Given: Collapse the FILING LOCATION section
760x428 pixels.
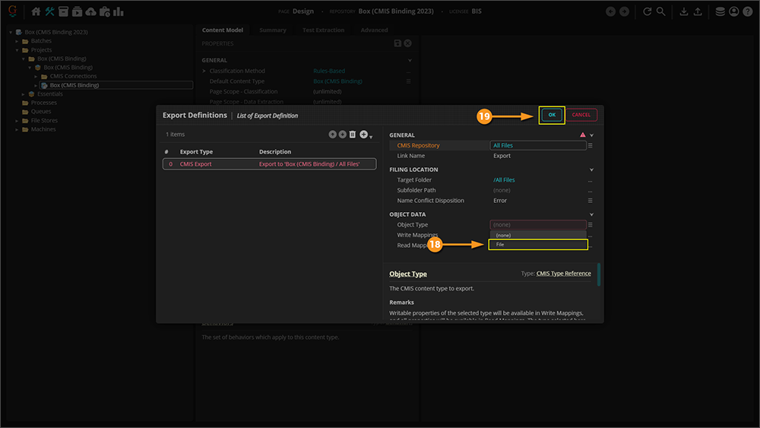Looking at the screenshot, I should point(591,170).
